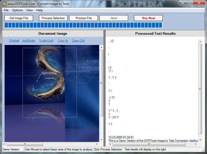Open the Options menu
The width and height of the screenshot is (207, 154).
tap(17, 10)
